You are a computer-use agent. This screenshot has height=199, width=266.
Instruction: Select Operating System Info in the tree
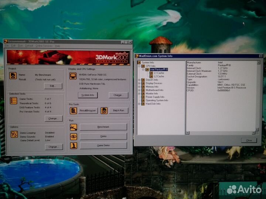[157, 100]
